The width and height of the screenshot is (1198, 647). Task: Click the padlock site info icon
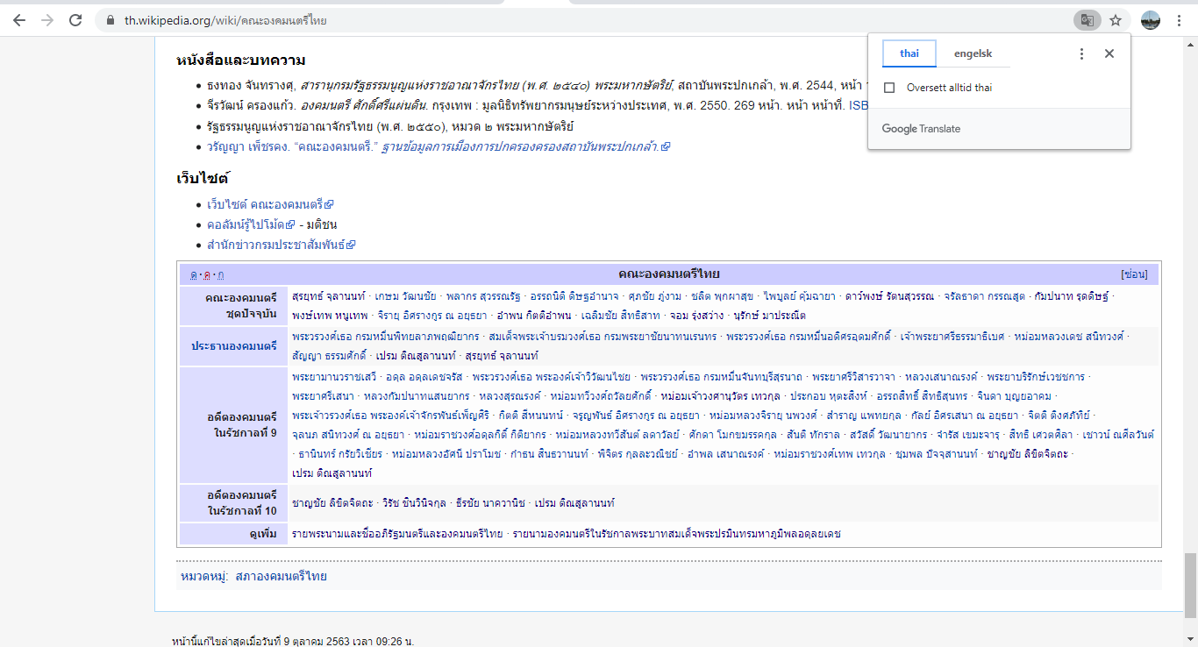pyautogui.click(x=110, y=19)
